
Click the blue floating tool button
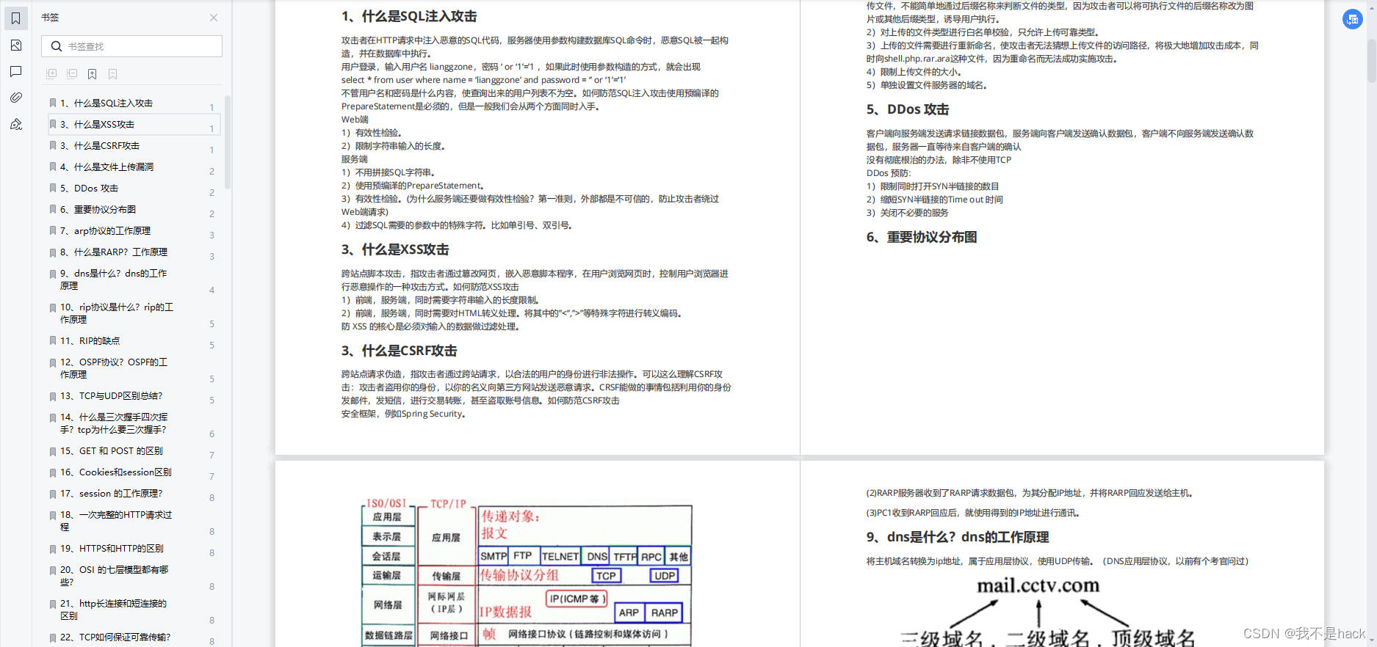(x=1353, y=19)
